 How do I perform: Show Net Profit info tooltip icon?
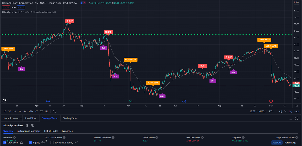pos(14,138)
